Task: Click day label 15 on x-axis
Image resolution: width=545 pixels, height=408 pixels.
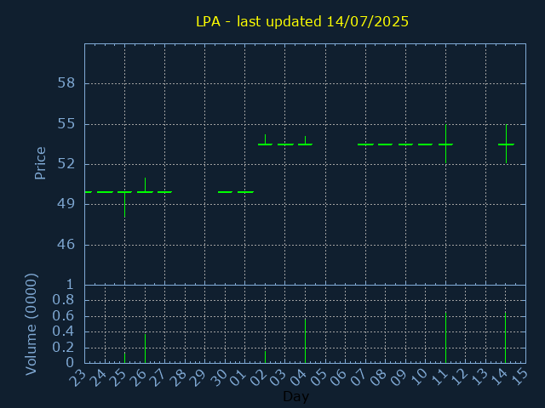Action: pyautogui.click(x=519, y=377)
